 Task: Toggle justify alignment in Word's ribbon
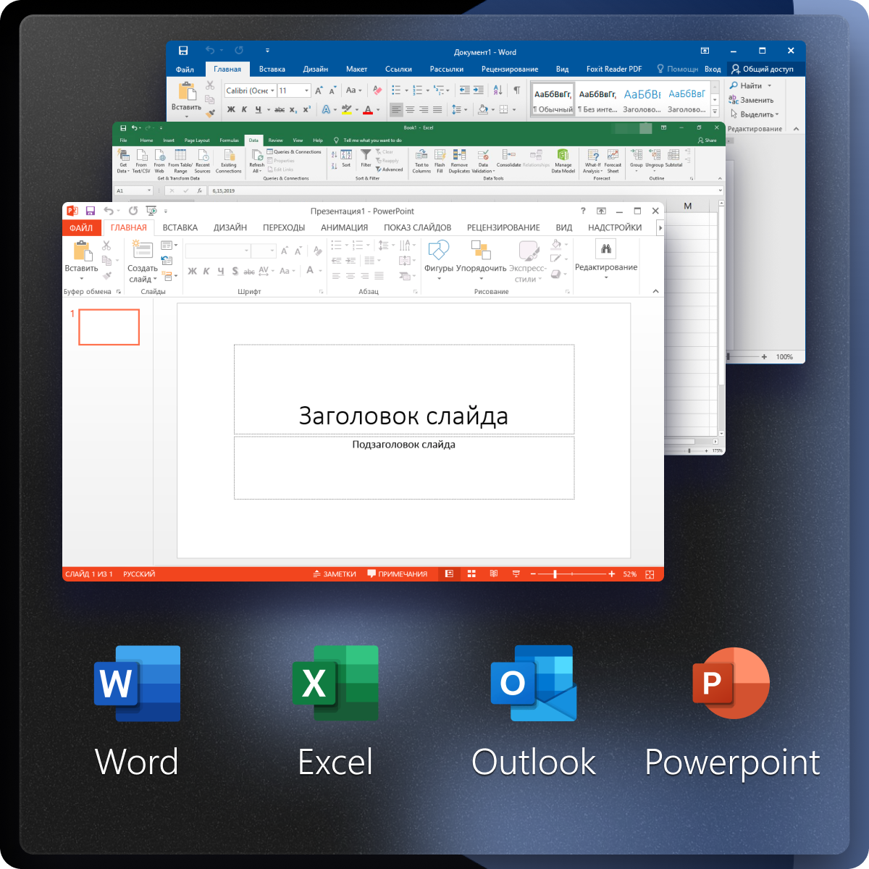click(437, 109)
